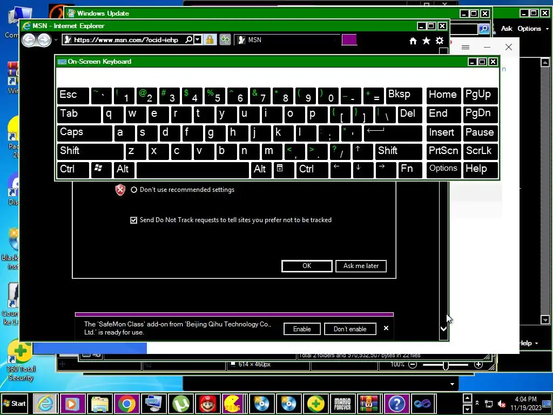Screen dimensions: 553x415
Task: Click the Help key on On-Screen Keyboard
Action: [480, 170]
